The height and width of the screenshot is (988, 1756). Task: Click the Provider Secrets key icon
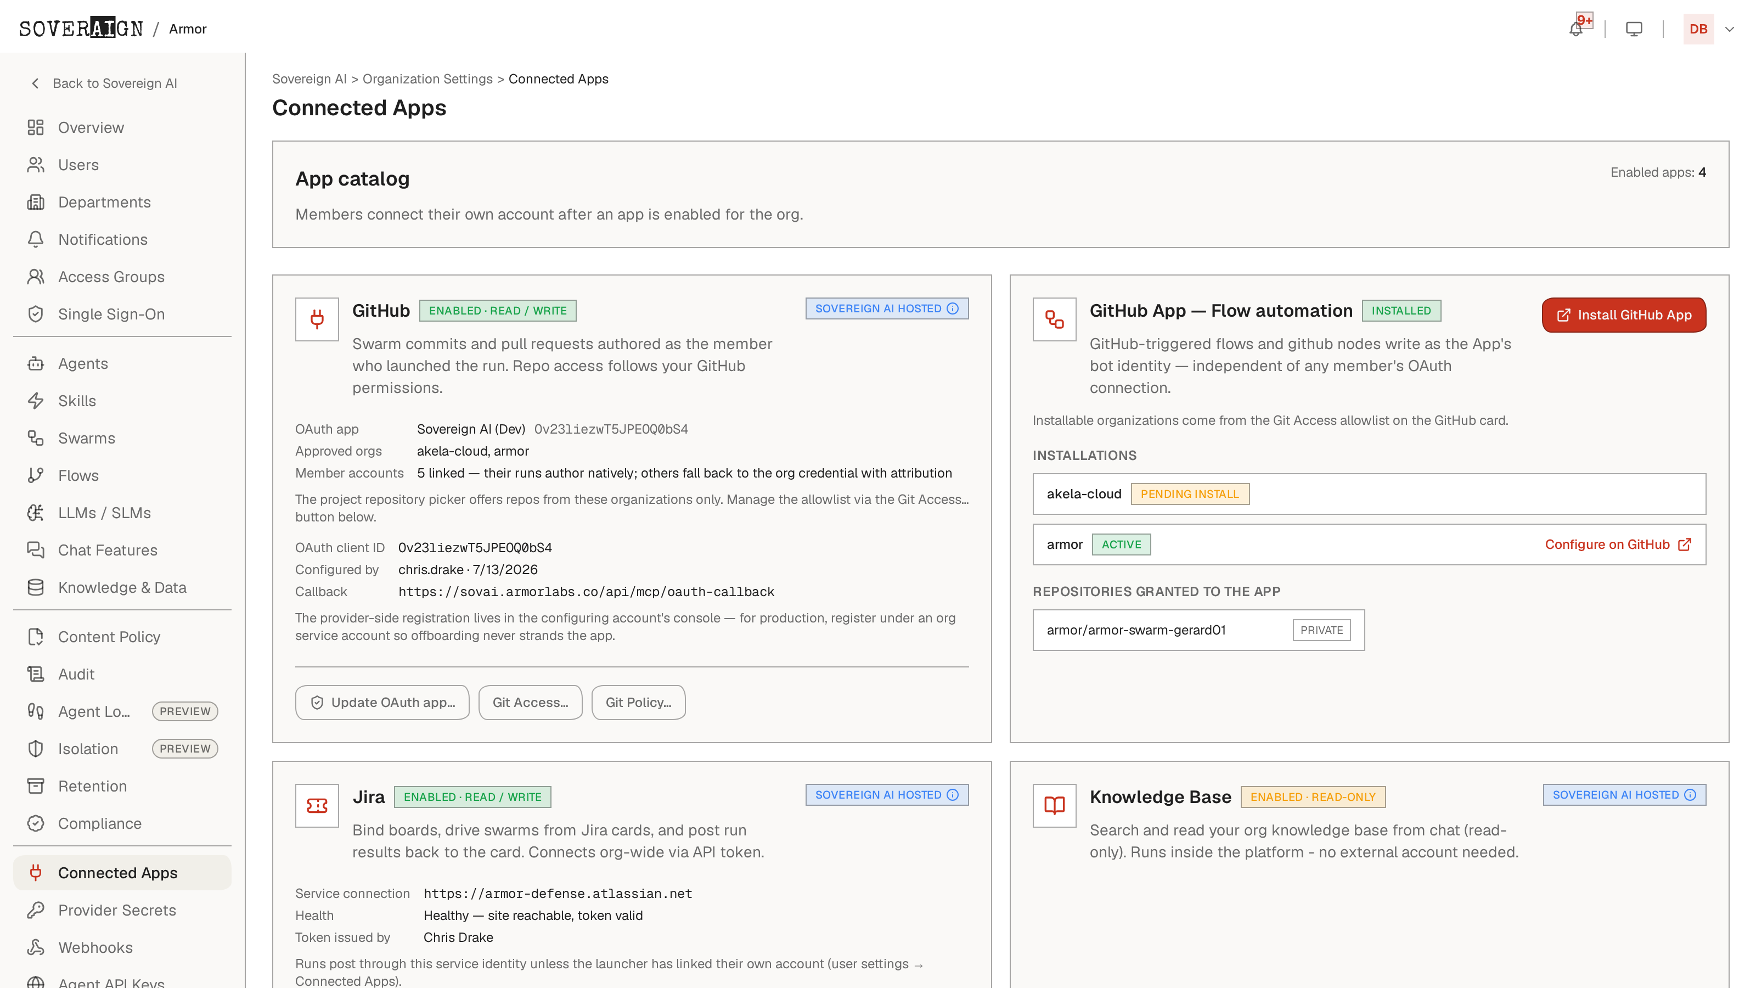(x=36, y=910)
